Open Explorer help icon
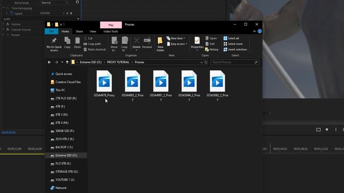The height and width of the screenshot is (193, 344). [260, 31]
